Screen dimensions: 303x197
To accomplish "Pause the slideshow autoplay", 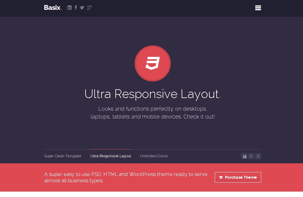I will point(244,156).
